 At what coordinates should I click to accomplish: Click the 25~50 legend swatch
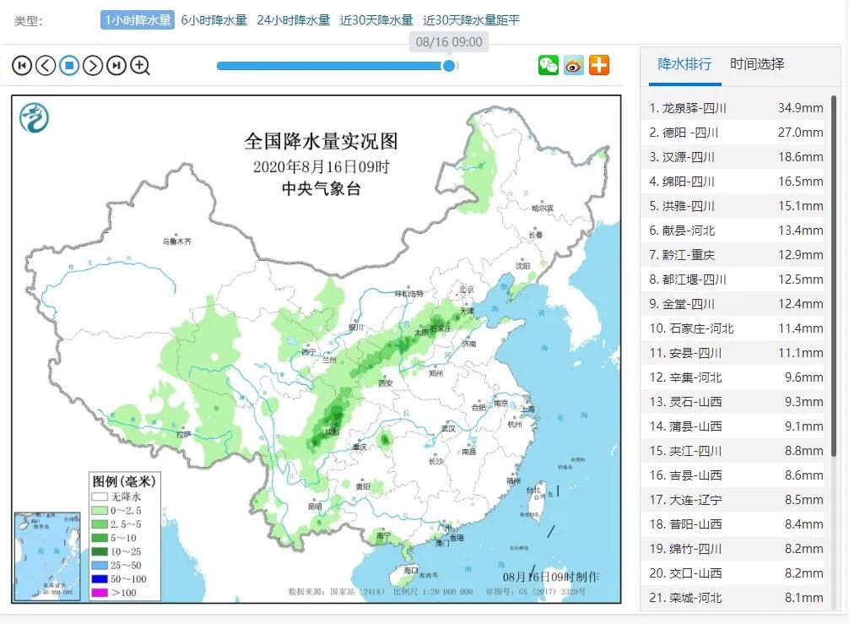coord(100,566)
